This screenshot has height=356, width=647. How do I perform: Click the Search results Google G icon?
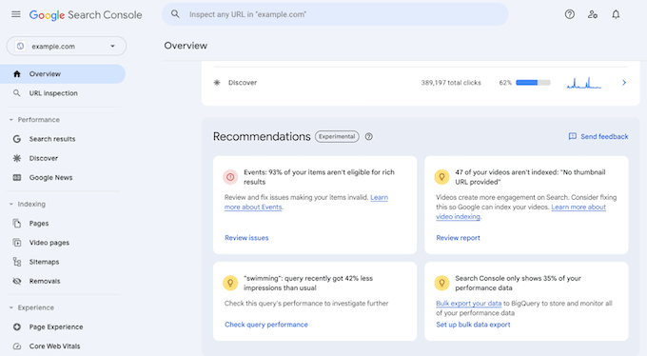tap(17, 139)
